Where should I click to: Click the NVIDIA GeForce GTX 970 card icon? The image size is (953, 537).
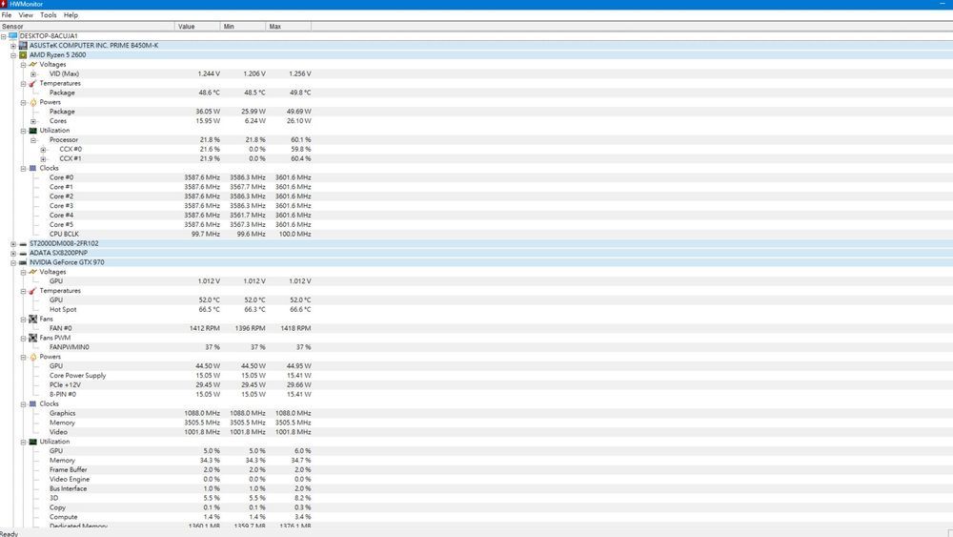(23, 262)
